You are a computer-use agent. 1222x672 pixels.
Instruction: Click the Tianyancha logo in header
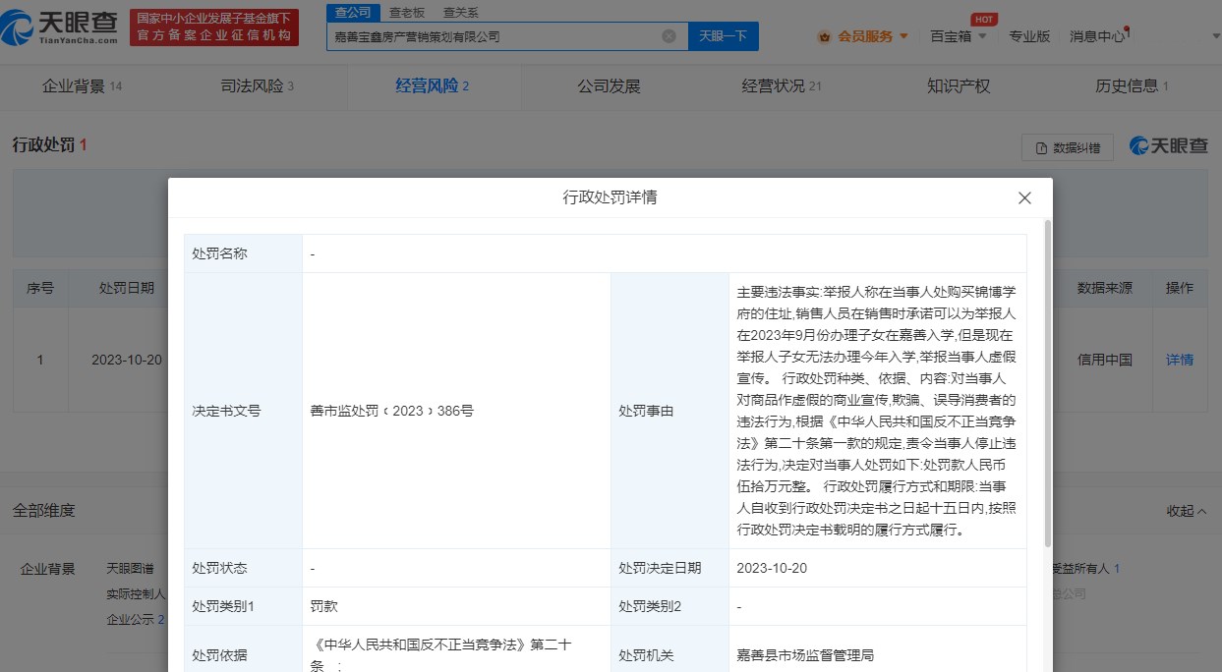tap(61, 28)
